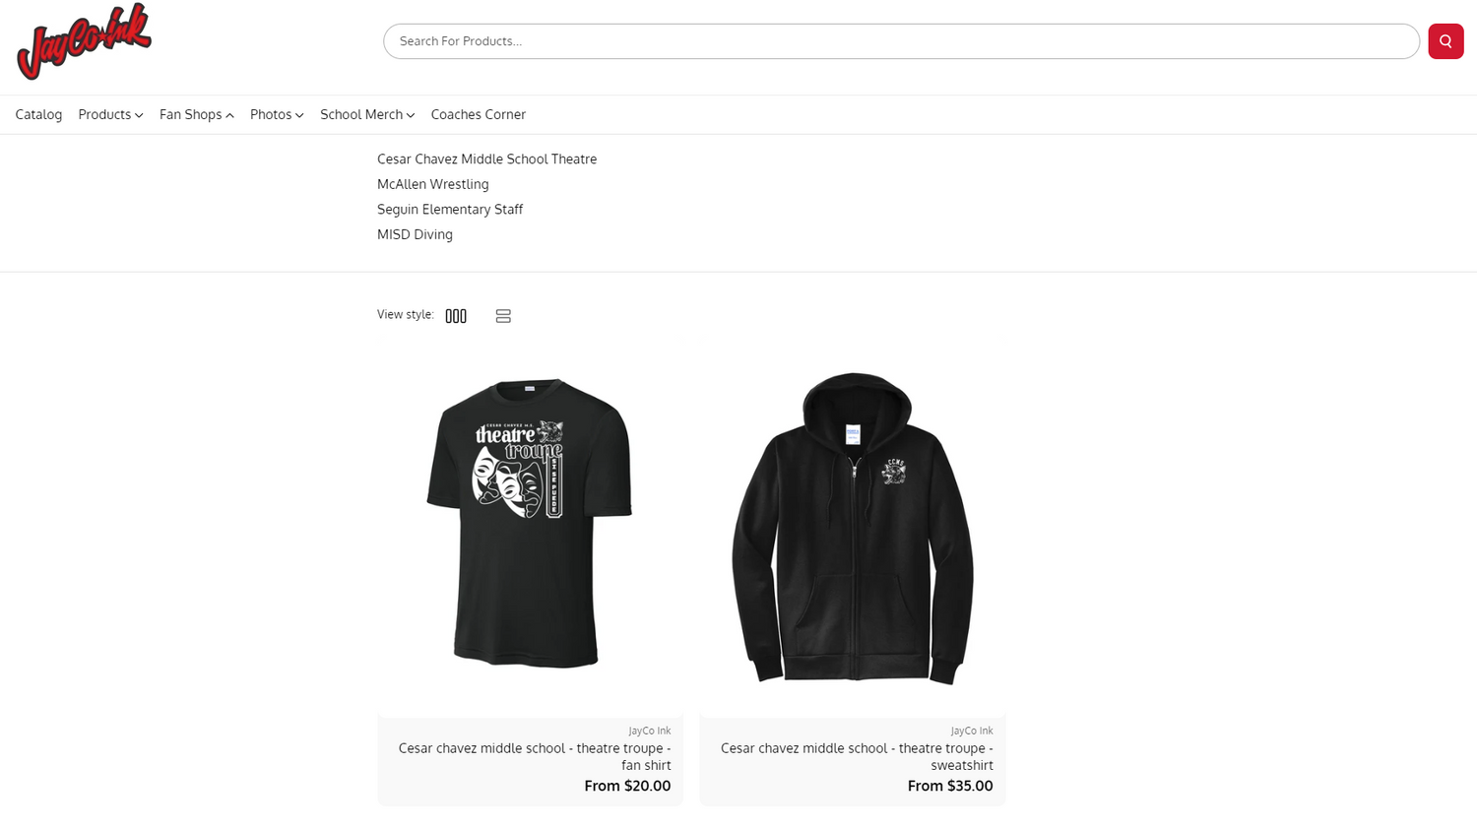Open Cesar Chavez Middle School Theatre shop
This screenshot has width=1477, height=829.
(x=486, y=159)
